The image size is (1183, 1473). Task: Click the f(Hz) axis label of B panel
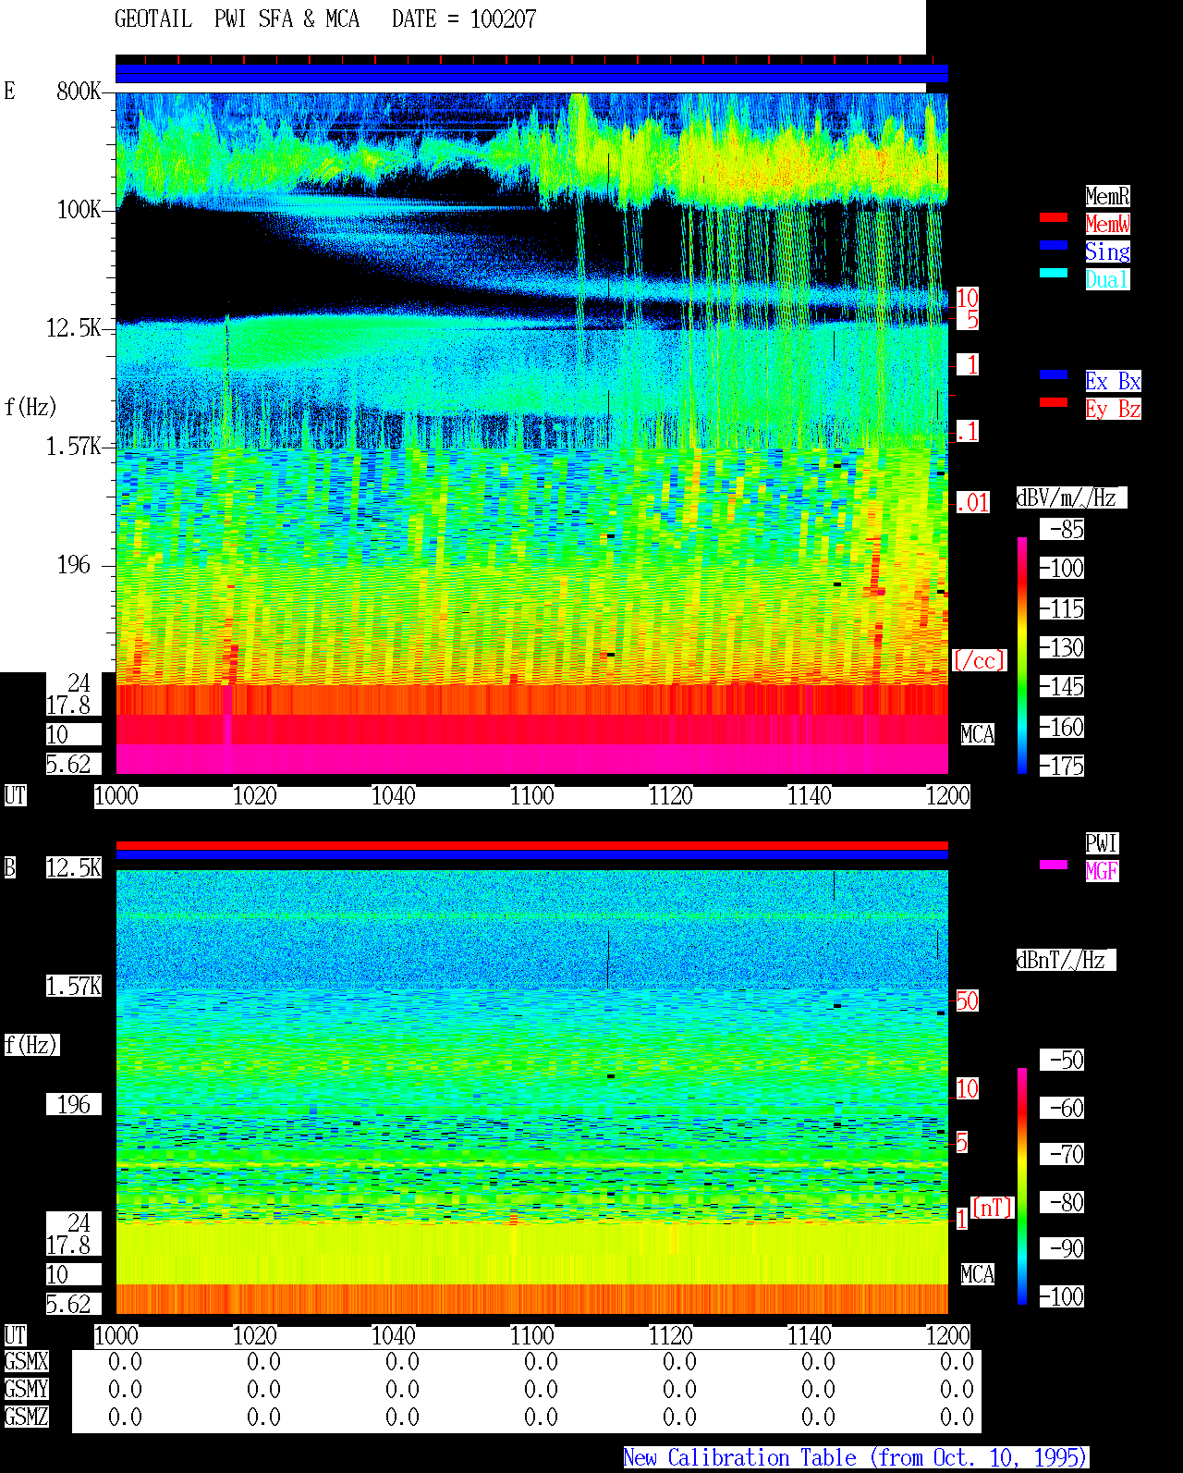[30, 1045]
